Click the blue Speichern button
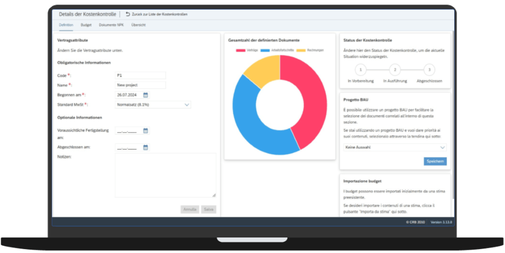Viewport: 505px width, 253px height. (435, 161)
